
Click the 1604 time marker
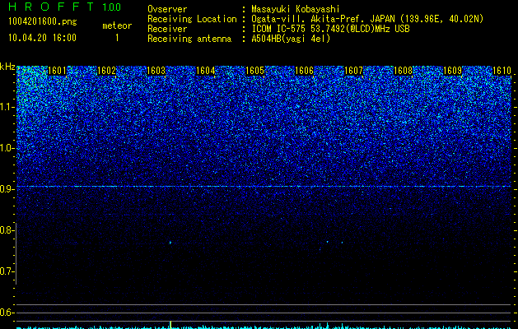(206, 71)
